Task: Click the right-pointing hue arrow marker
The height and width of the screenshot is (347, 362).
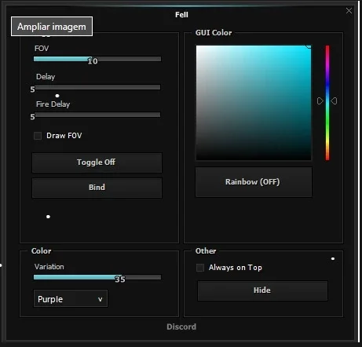Action: (320, 100)
